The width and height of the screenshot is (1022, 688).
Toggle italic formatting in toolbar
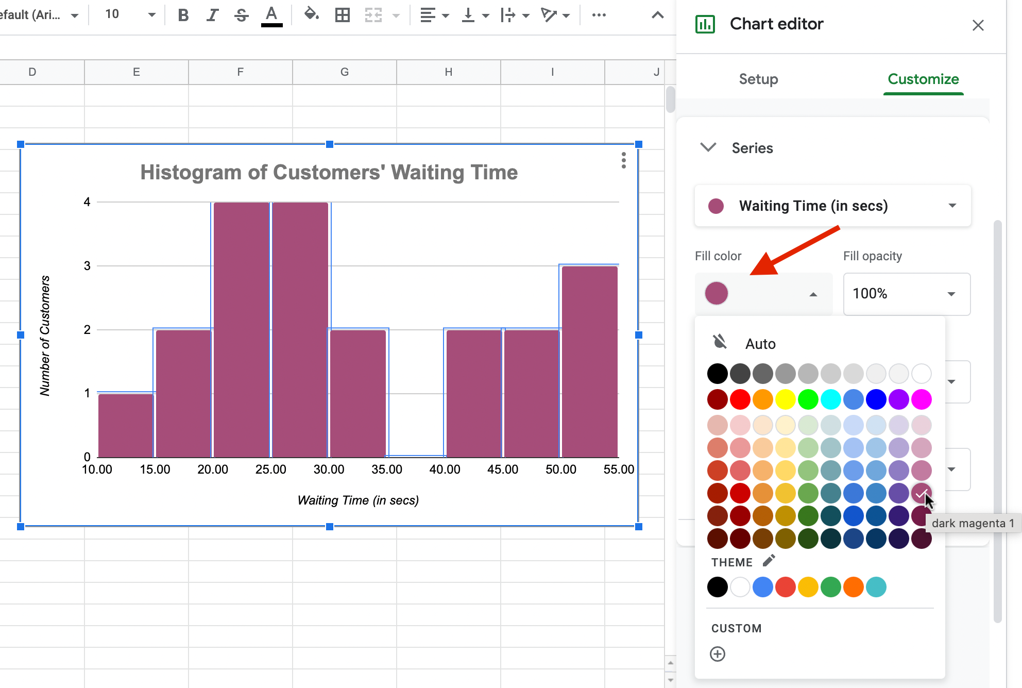[212, 15]
